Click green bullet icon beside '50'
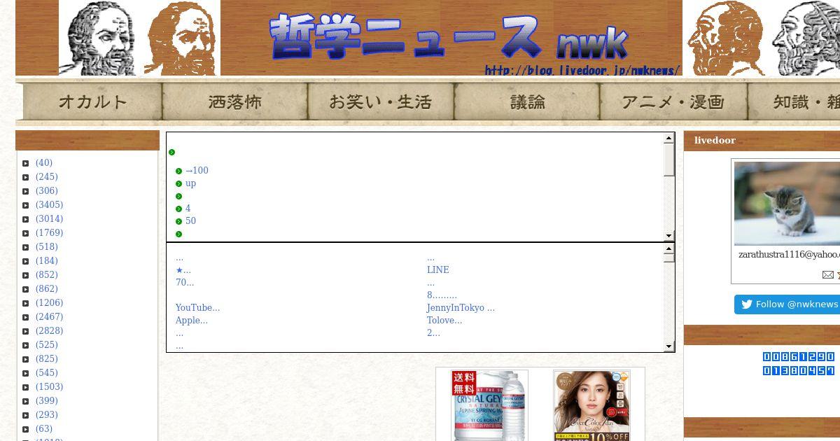Image resolution: width=840 pixels, height=441 pixels. tap(179, 222)
